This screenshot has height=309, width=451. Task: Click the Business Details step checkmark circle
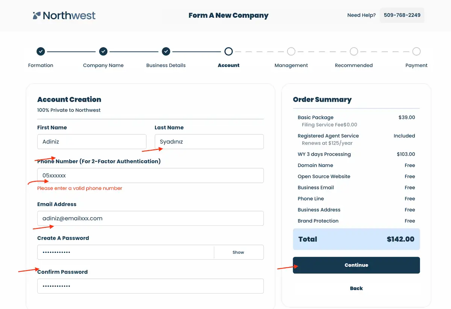point(166,52)
